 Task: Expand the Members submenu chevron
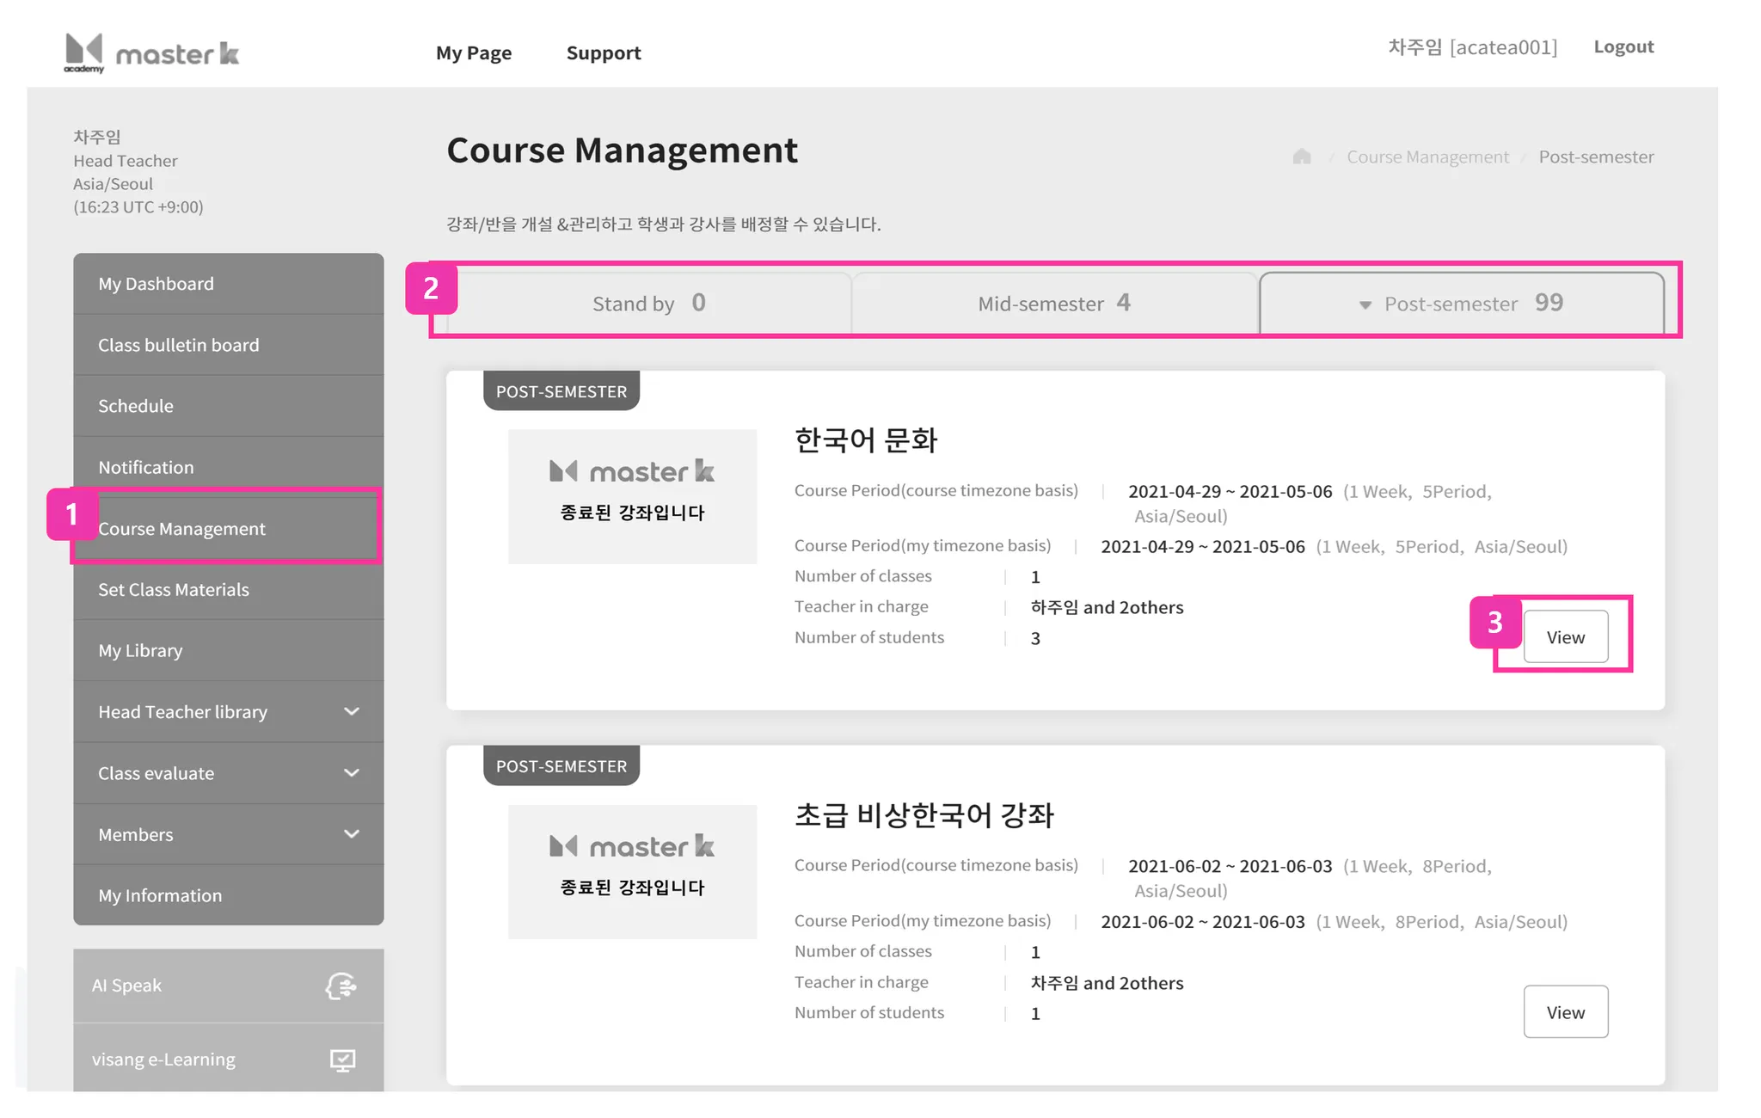point(351,834)
